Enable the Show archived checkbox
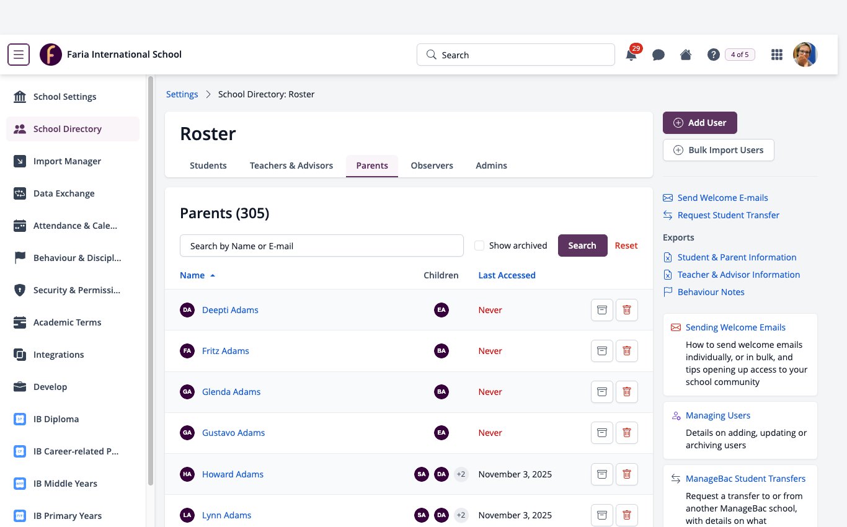The image size is (847, 527). coord(479,246)
